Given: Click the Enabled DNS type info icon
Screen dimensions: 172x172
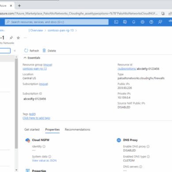Looking at the screenshot, I should pyautogui.click(x=148, y=157).
